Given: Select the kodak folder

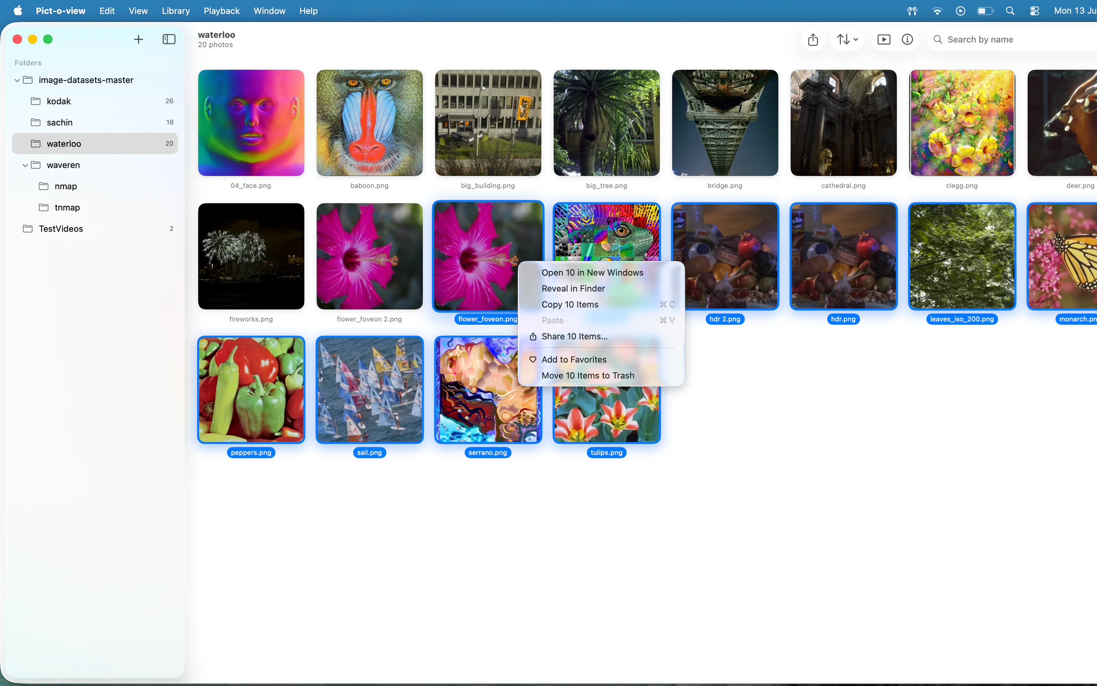Looking at the screenshot, I should coord(95,101).
